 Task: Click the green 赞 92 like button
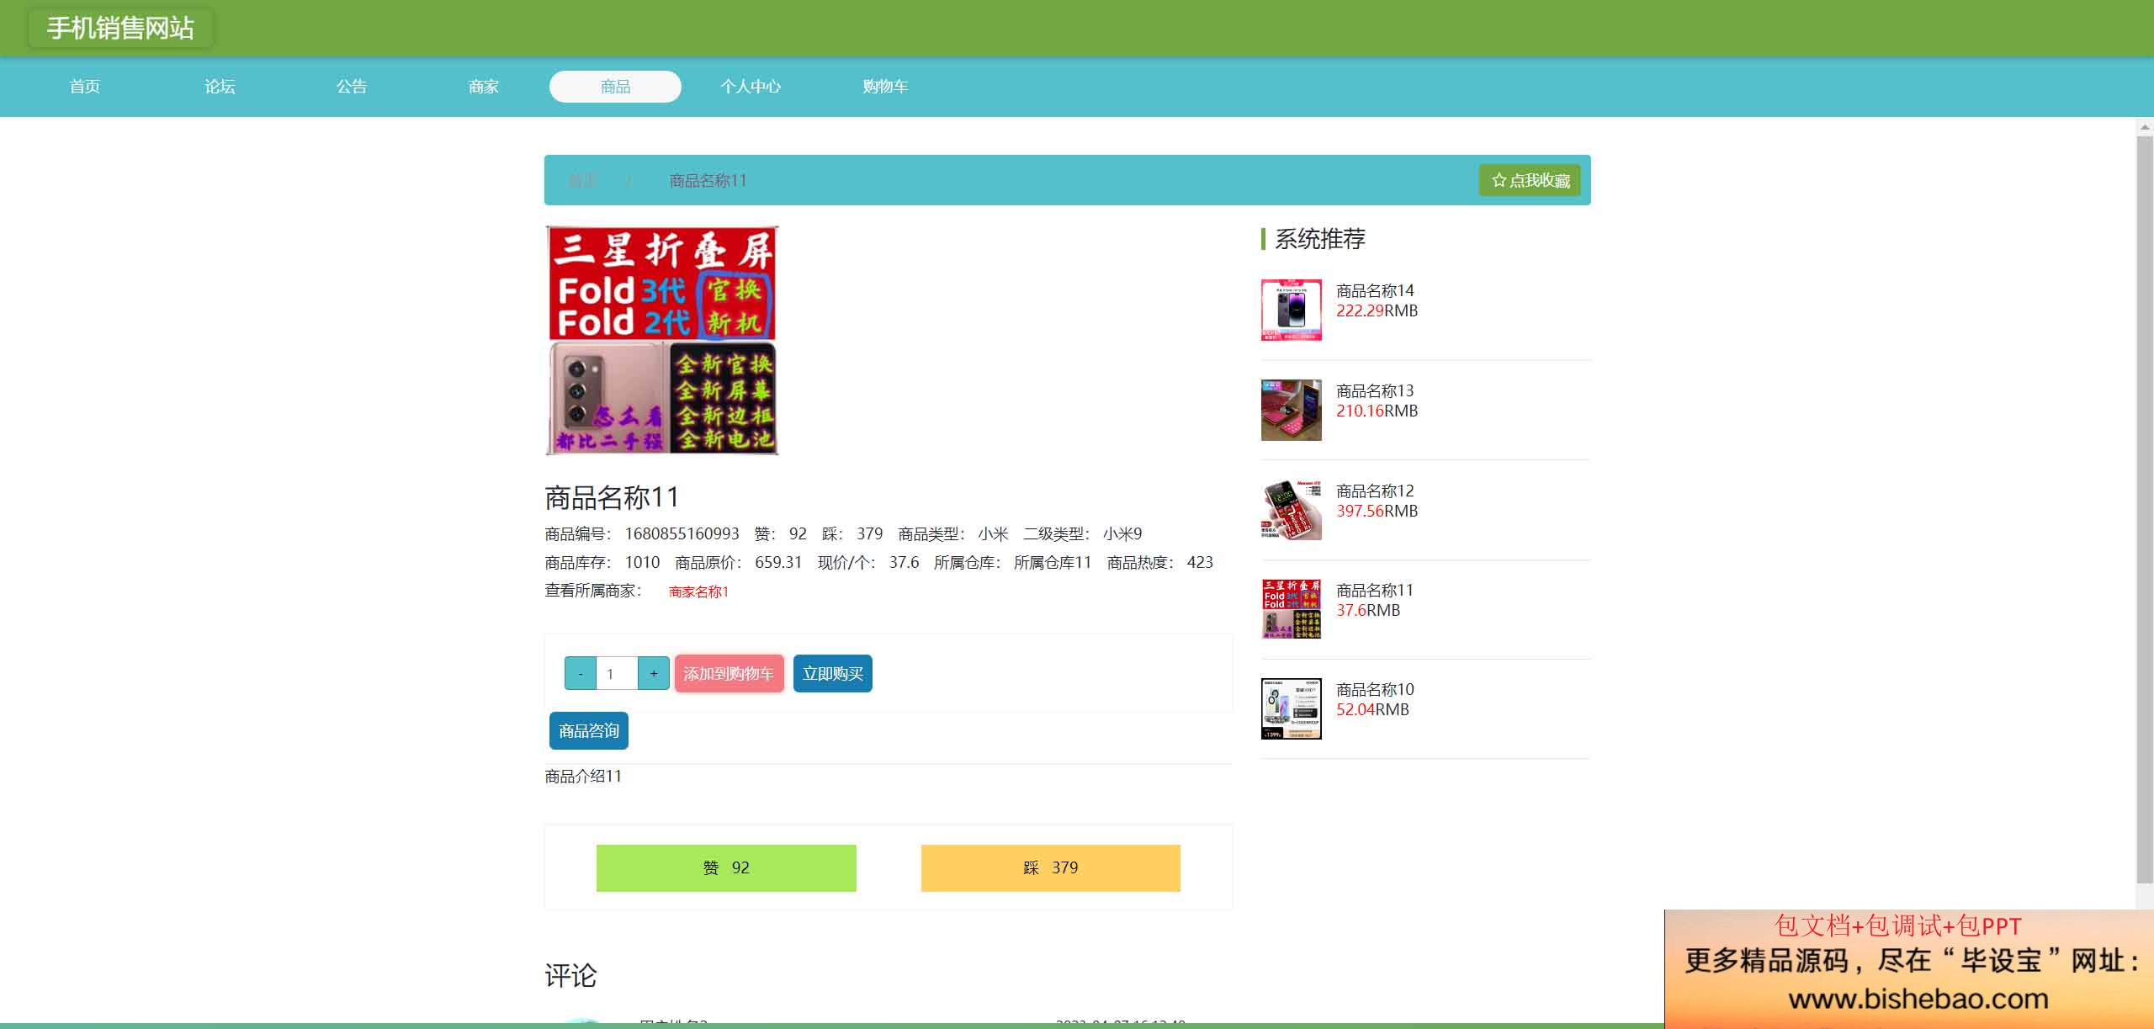point(726,867)
